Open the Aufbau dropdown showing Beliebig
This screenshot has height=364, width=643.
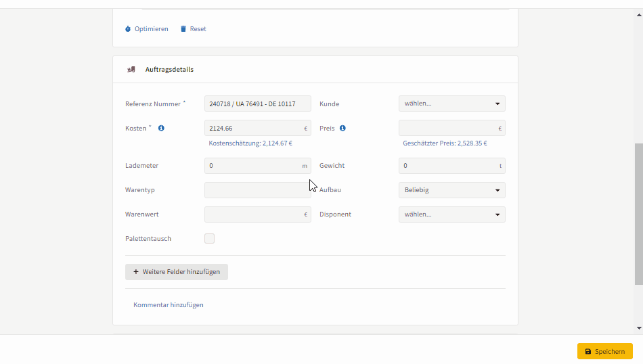coord(451,190)
